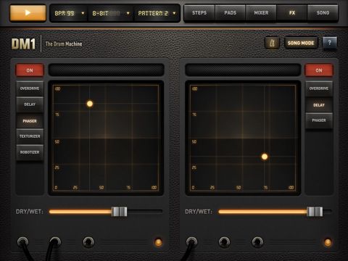Select PHASER in the right effect unit
The width and height of the screenshot is (348, 261).
[319, 120]
